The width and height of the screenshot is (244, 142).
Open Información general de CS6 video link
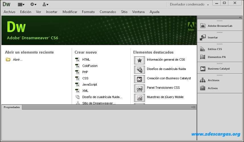[x=166, y=60]
